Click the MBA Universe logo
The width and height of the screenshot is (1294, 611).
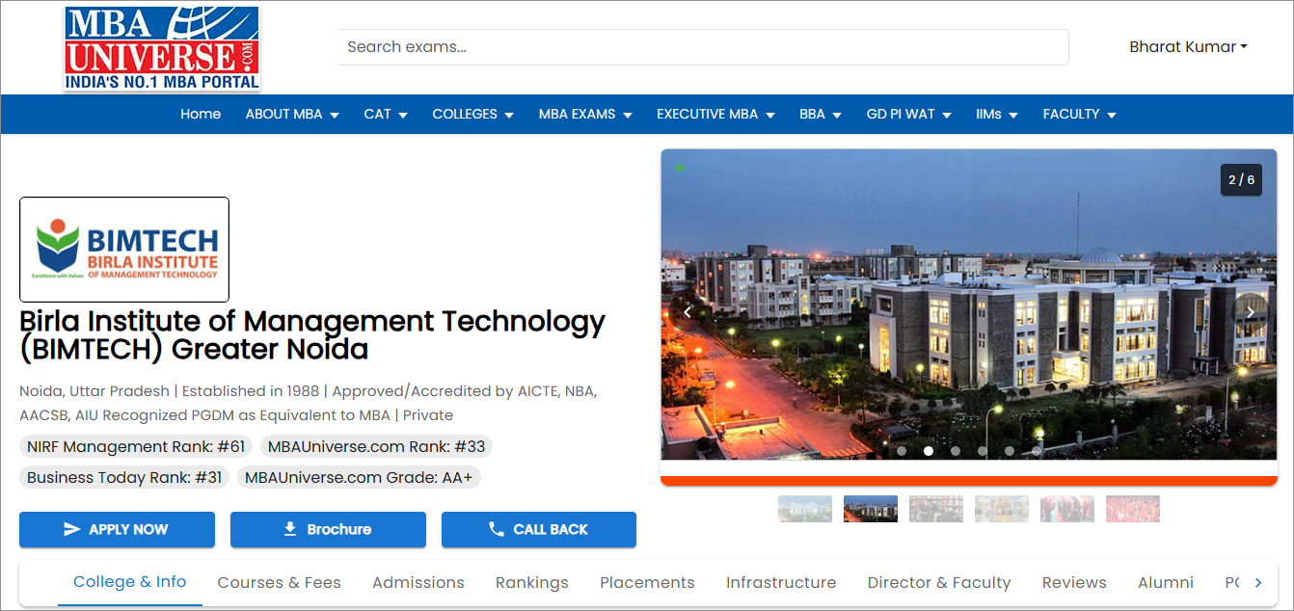(162, 48)
